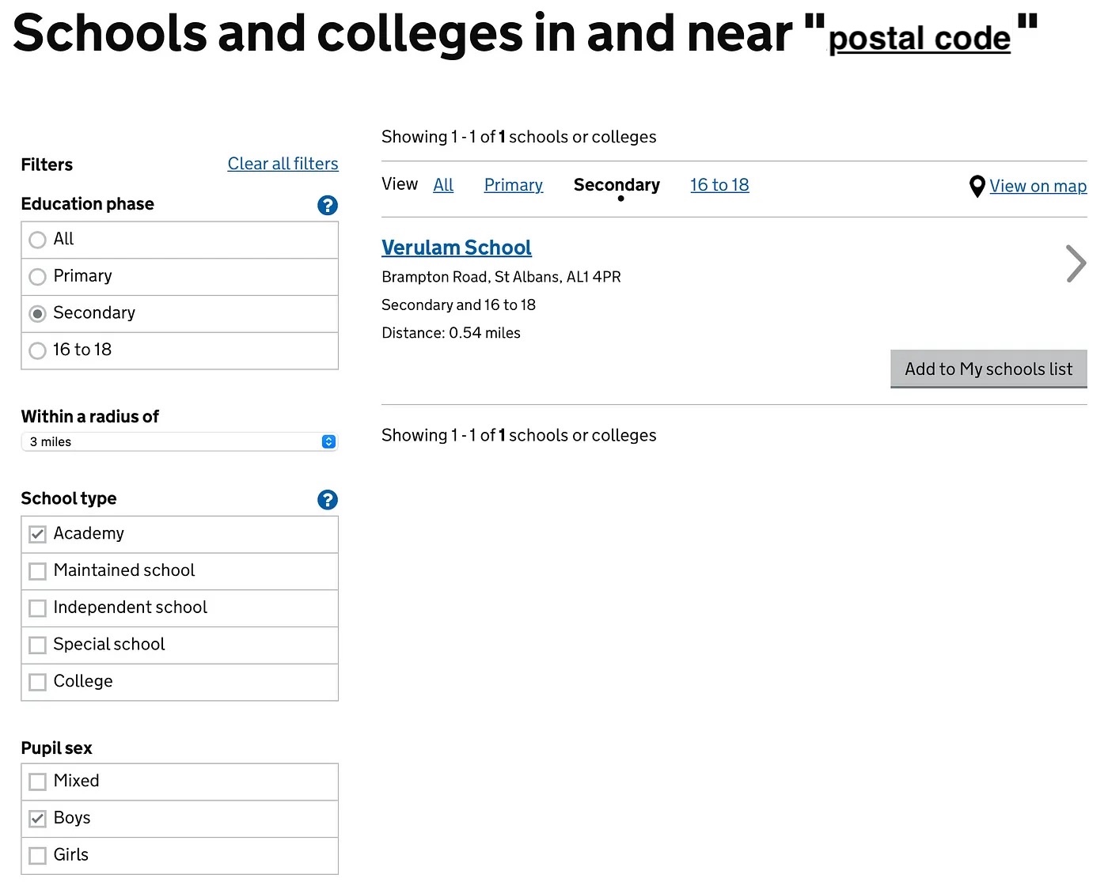This screenshot has height=882, width=1108.
Task: Select the 16 to 18 radio button
Action: (x=37, y=350)
